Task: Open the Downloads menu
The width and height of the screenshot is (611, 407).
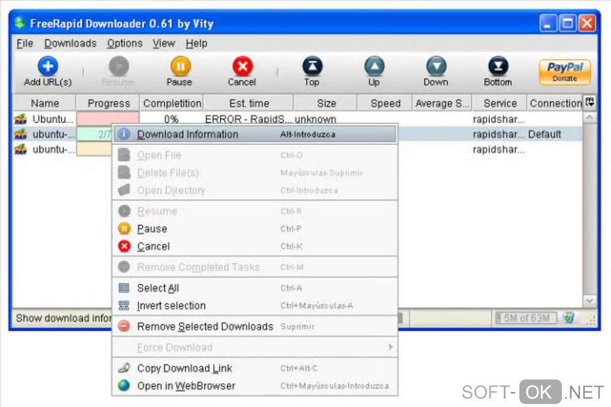Action: point(70,43)
